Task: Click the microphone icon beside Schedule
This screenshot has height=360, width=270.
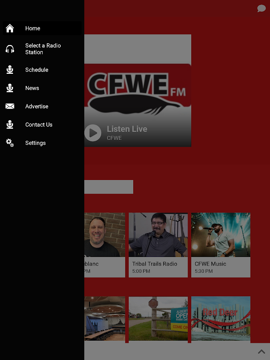Action: (x=9, y=70)
